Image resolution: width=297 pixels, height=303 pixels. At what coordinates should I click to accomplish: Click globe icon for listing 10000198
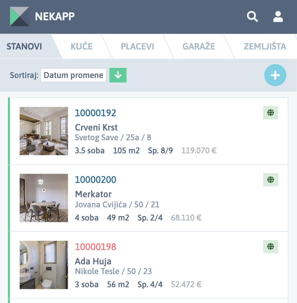[270, 247]
